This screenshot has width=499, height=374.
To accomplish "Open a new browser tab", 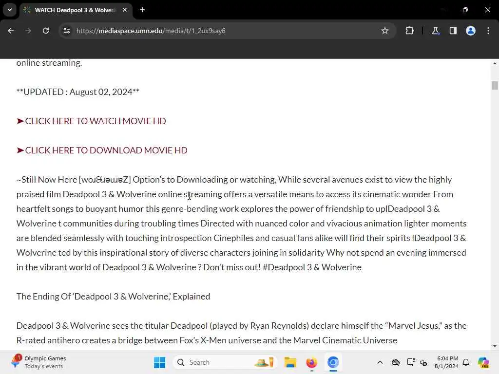I will [x=142, y=10].
